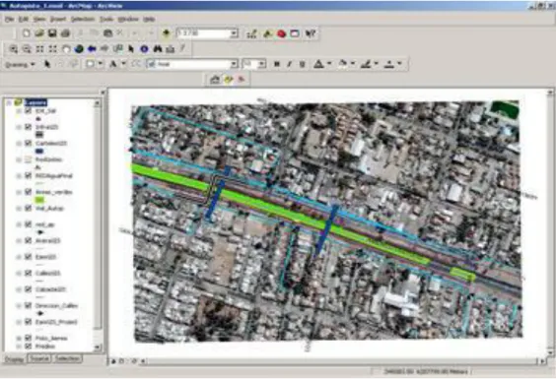The image size is (556, 379).
Task: Uncheck the red_ap layer
Action: [x=29, y=224]
